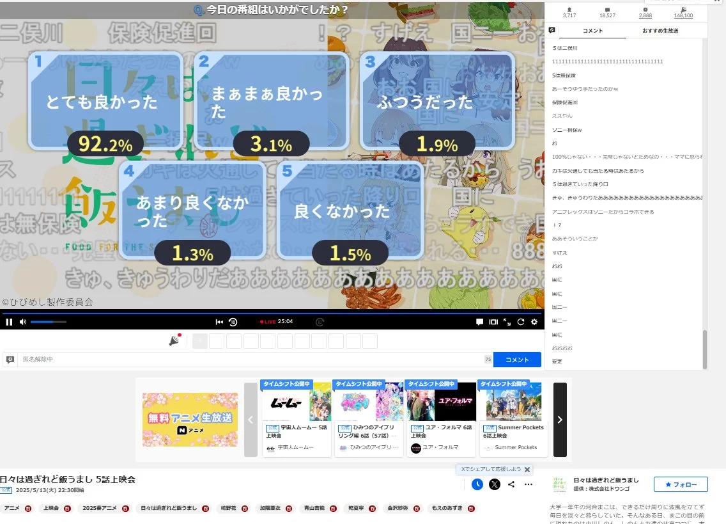Share the broadcast on X
Viewport: 726px width, 524px height.
point(495,484)
